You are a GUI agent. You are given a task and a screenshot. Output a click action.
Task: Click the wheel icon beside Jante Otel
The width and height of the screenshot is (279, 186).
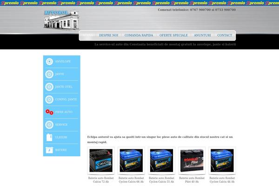(x=49, y=87)
